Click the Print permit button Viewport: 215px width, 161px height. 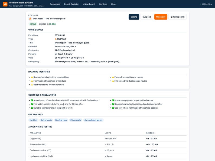pyautogui.click(x=178, y=17)
